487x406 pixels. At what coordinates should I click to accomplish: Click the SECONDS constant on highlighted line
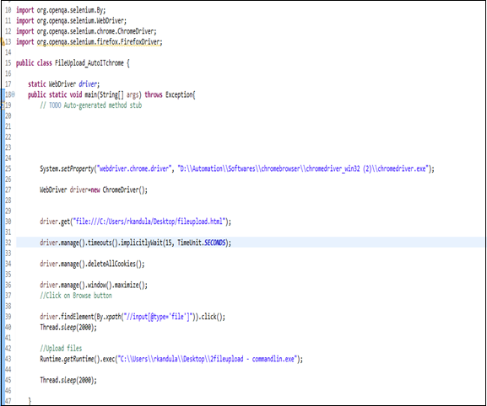click(214, 243)
